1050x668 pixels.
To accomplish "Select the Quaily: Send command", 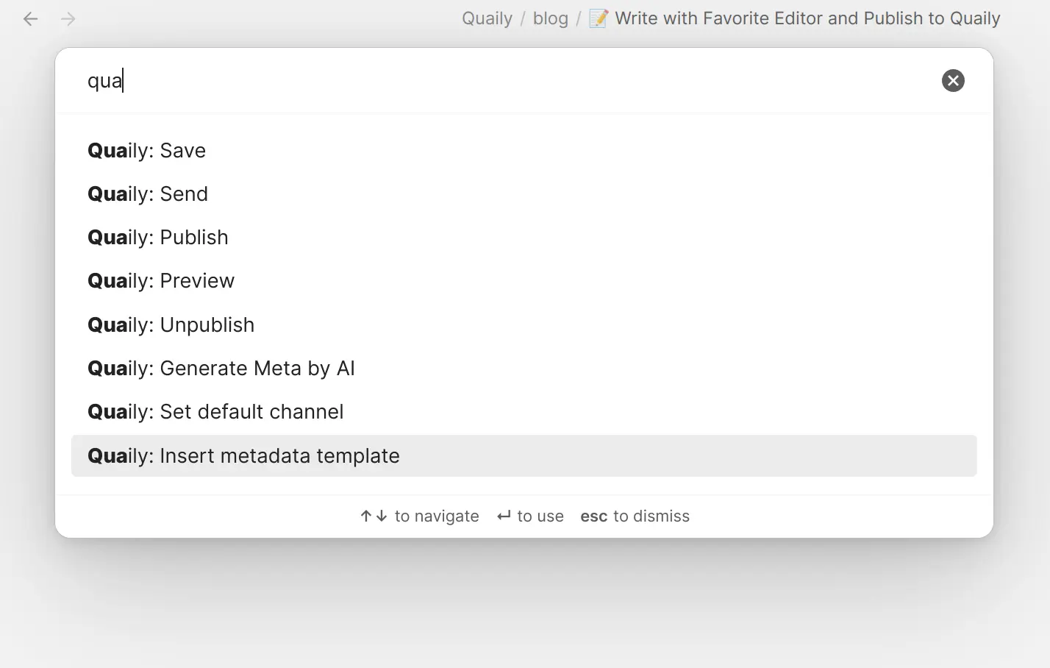I will pos(148,194).
